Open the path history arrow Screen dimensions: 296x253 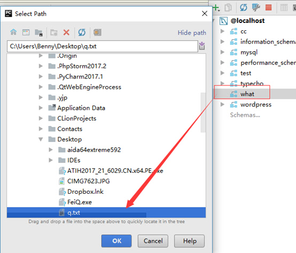pos(202,46)
